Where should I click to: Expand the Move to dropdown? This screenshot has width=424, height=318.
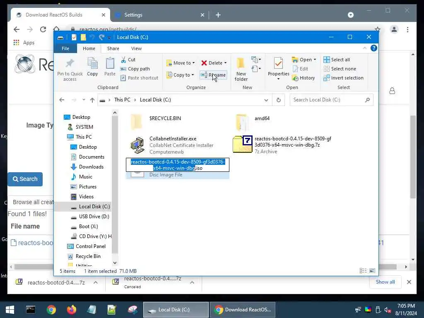click(194, 63)
